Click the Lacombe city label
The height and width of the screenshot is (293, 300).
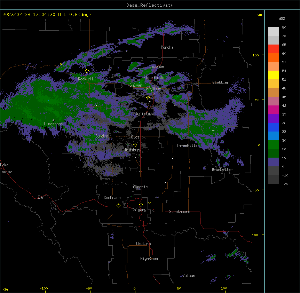(157, 66)
